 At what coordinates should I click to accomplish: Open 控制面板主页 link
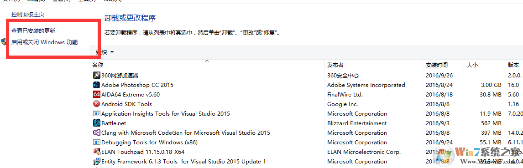coord(28,14)
